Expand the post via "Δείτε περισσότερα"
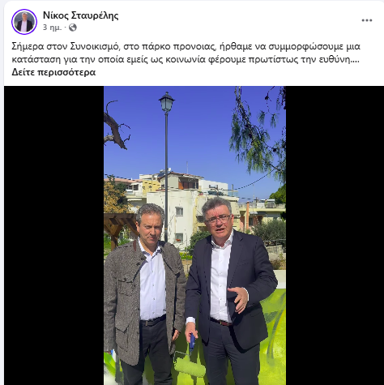 pos(53,72)
